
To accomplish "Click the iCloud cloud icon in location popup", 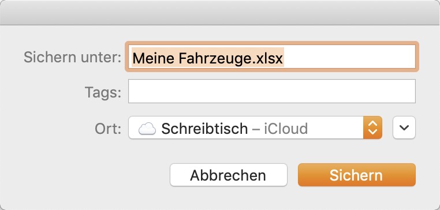I will pos(147,129).
